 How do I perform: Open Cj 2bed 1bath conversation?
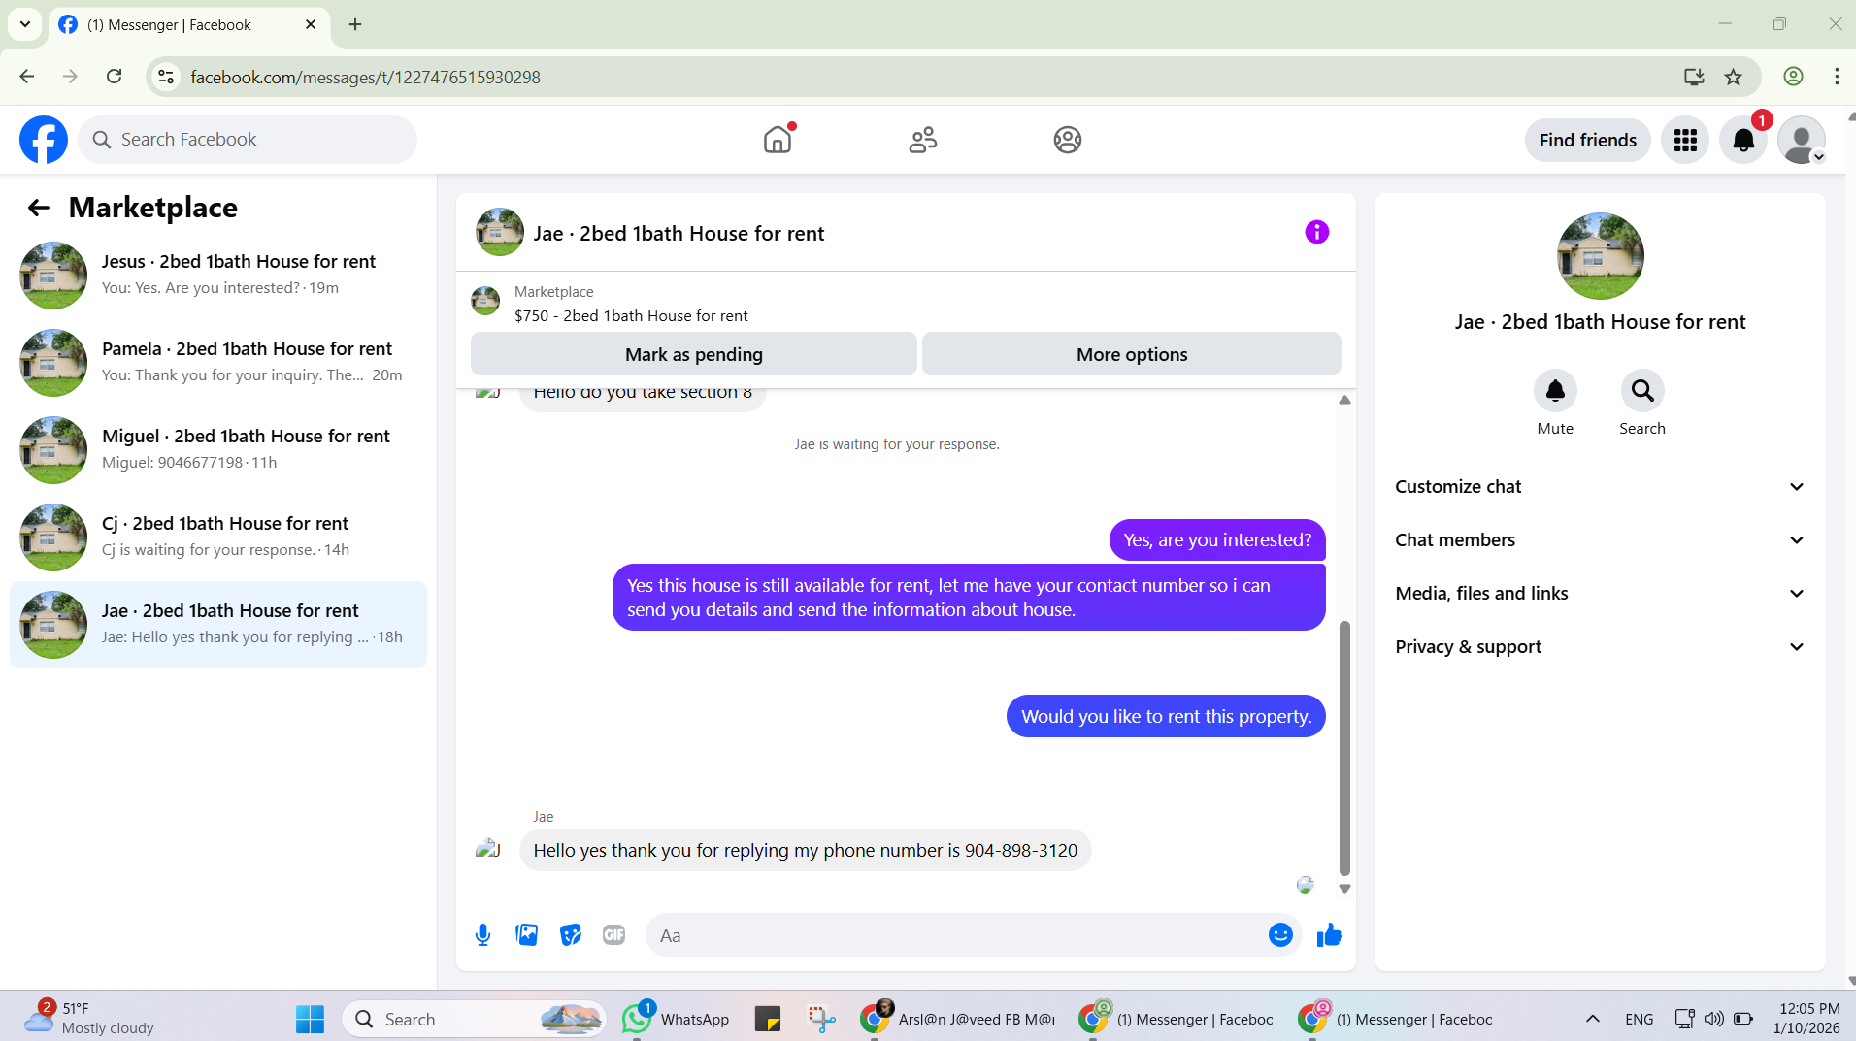point(218,537)
